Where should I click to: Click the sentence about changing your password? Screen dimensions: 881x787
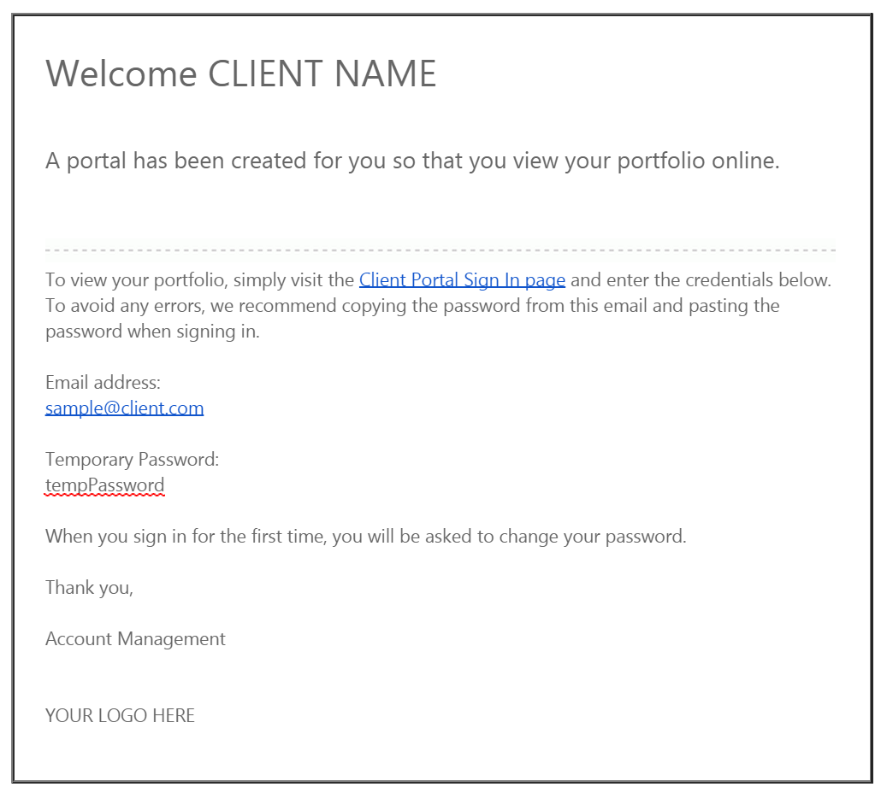[366, 536]
